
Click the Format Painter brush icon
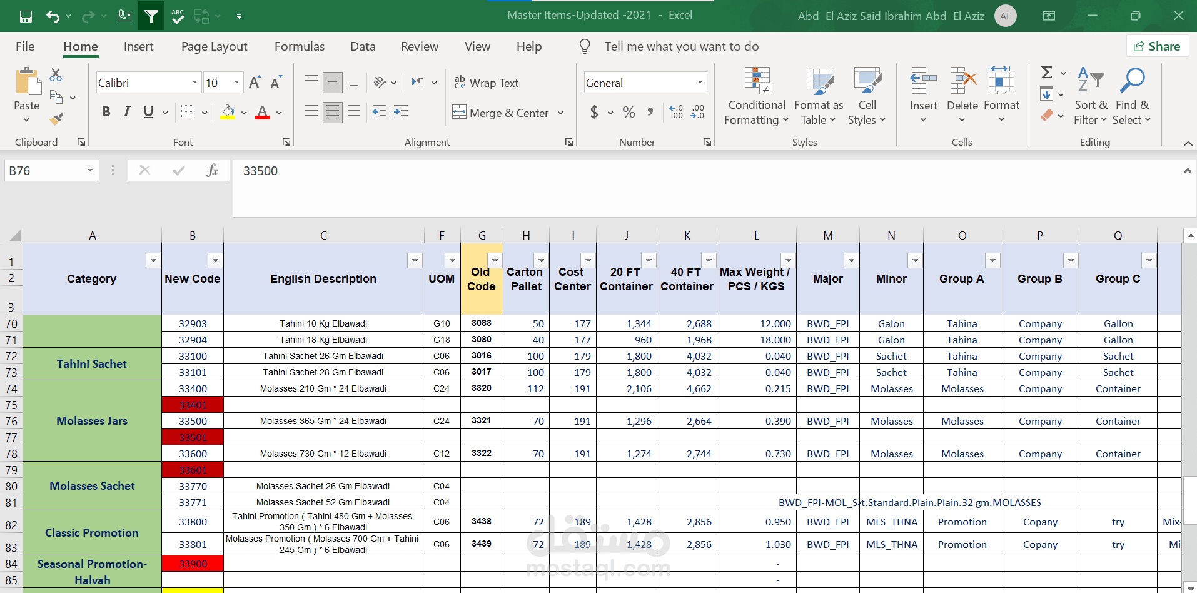point(56,119)
